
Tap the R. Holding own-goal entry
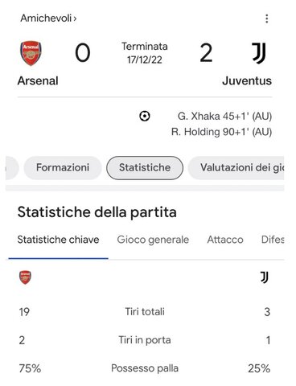point(222,132)
